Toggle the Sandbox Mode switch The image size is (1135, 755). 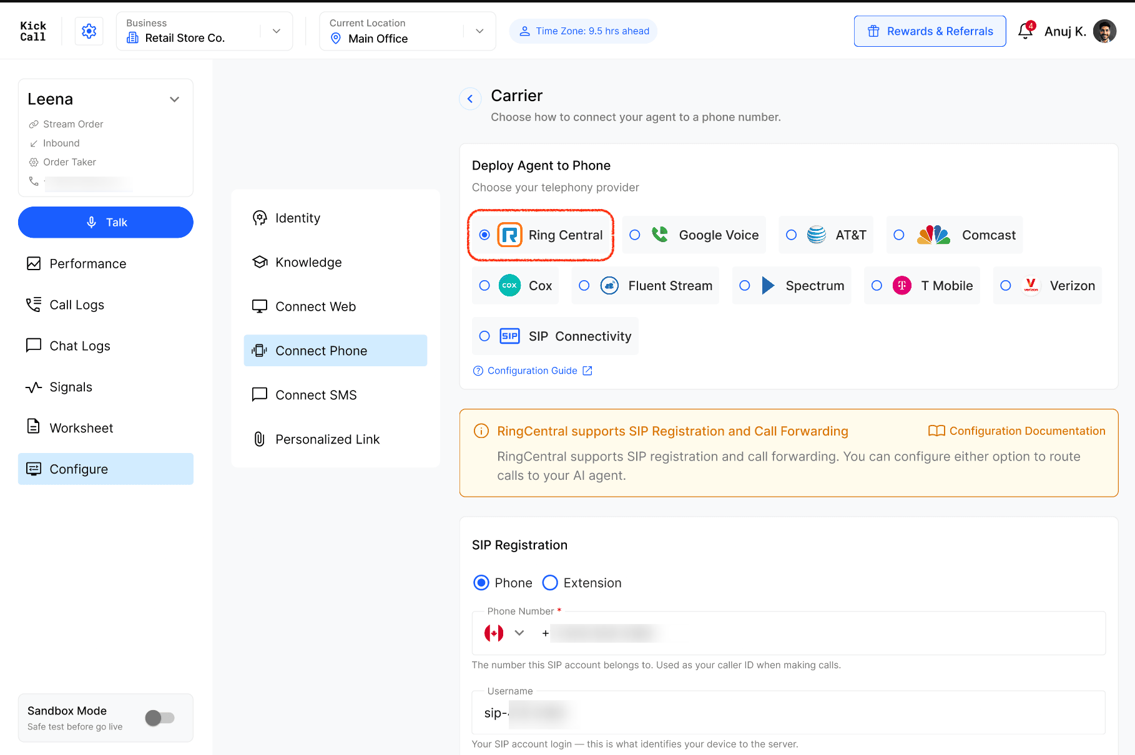[x=160, y=718]
